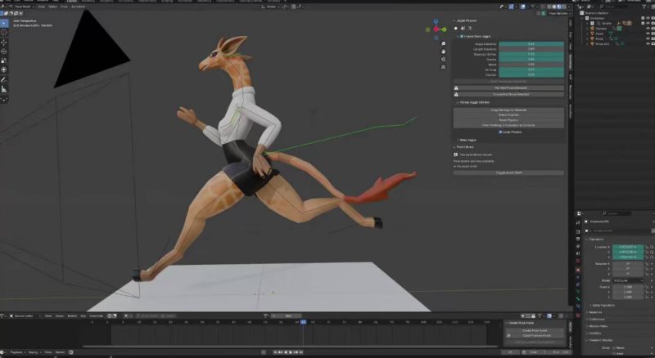The width and height of the screenshot is (655, 358).
Task: Select the Measure ruler tool
Action: coord(4,89)
